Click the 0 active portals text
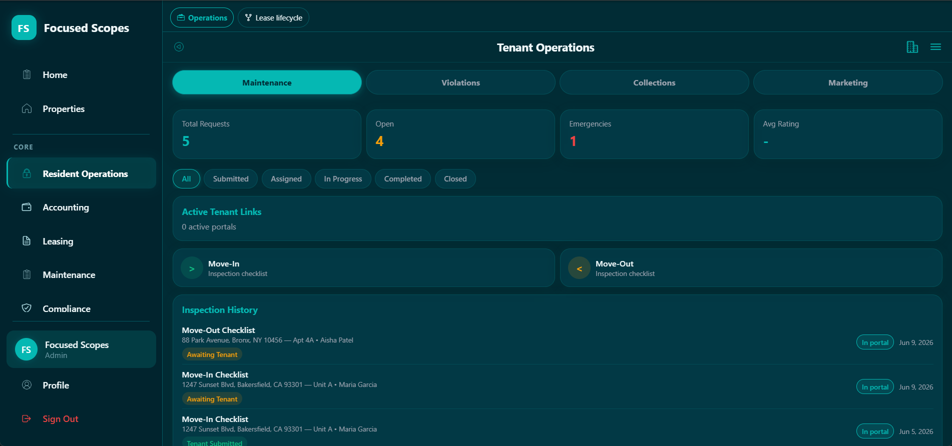This screenshot has height=446, width=952. pos(209,227)
